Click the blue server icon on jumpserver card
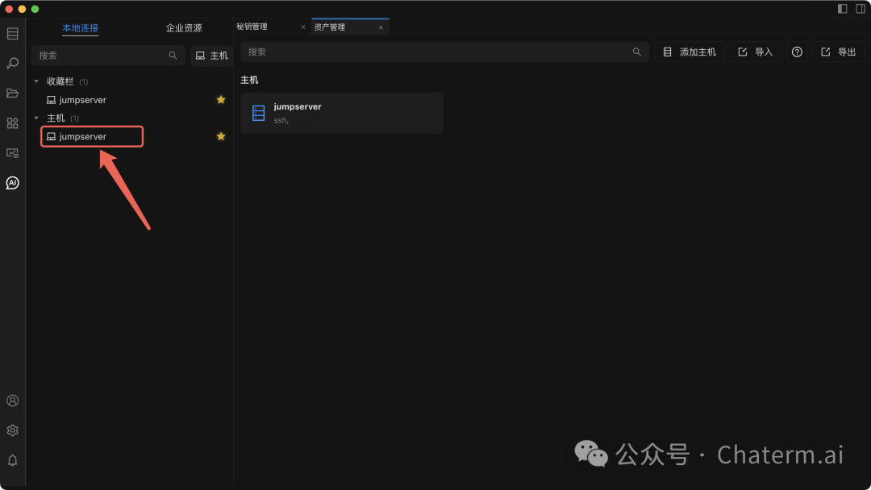Viewport: 871px width, 490px height. tap(258, 113)
